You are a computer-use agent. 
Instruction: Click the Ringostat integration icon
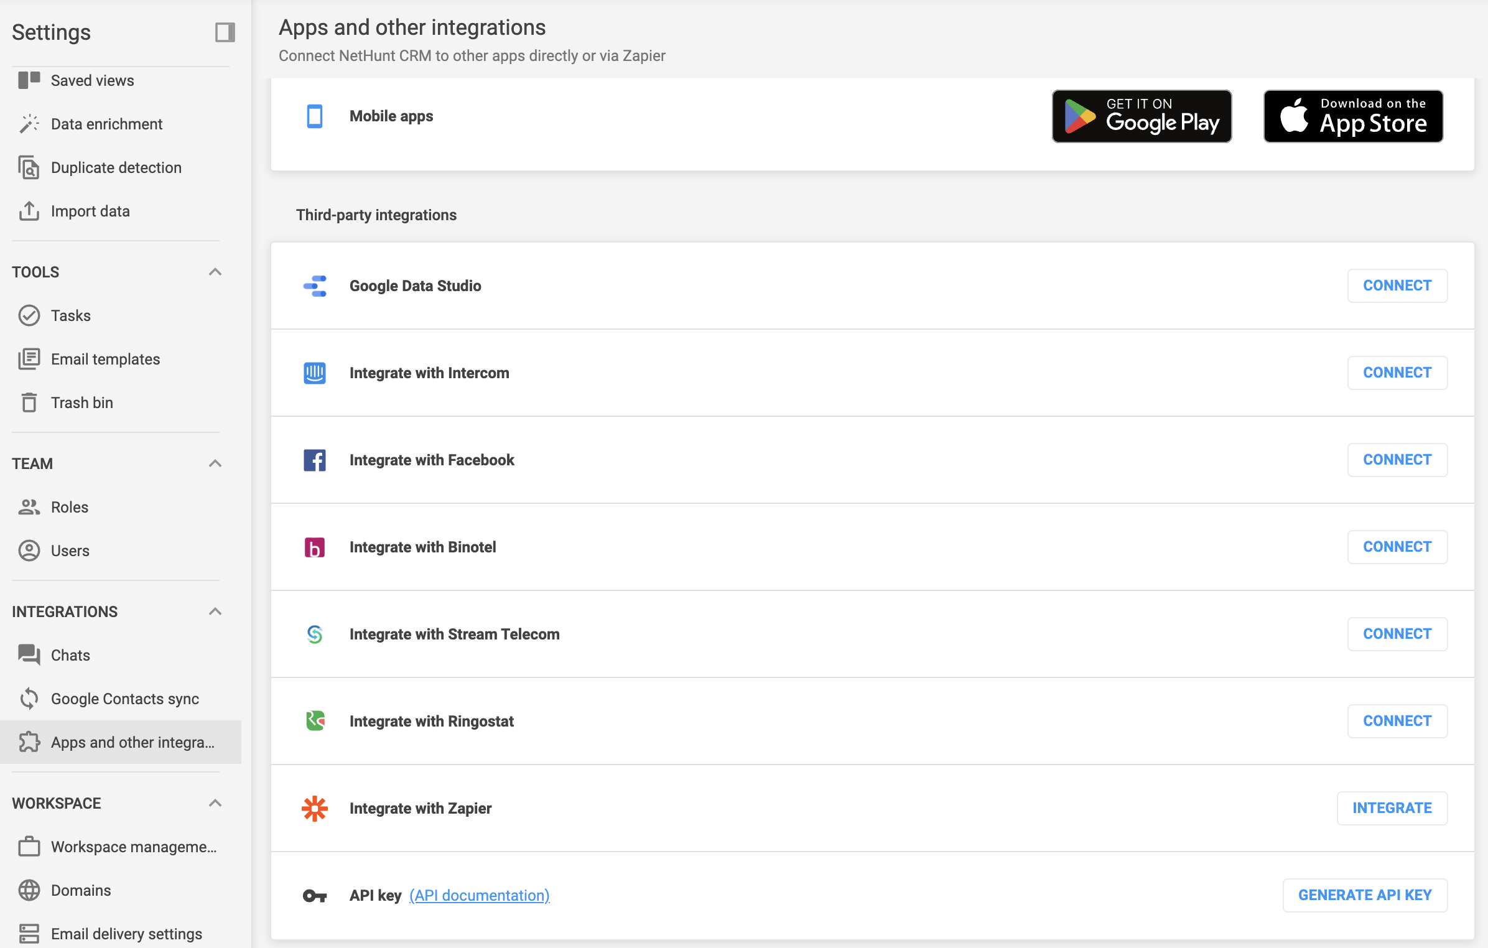pos(315,722)
